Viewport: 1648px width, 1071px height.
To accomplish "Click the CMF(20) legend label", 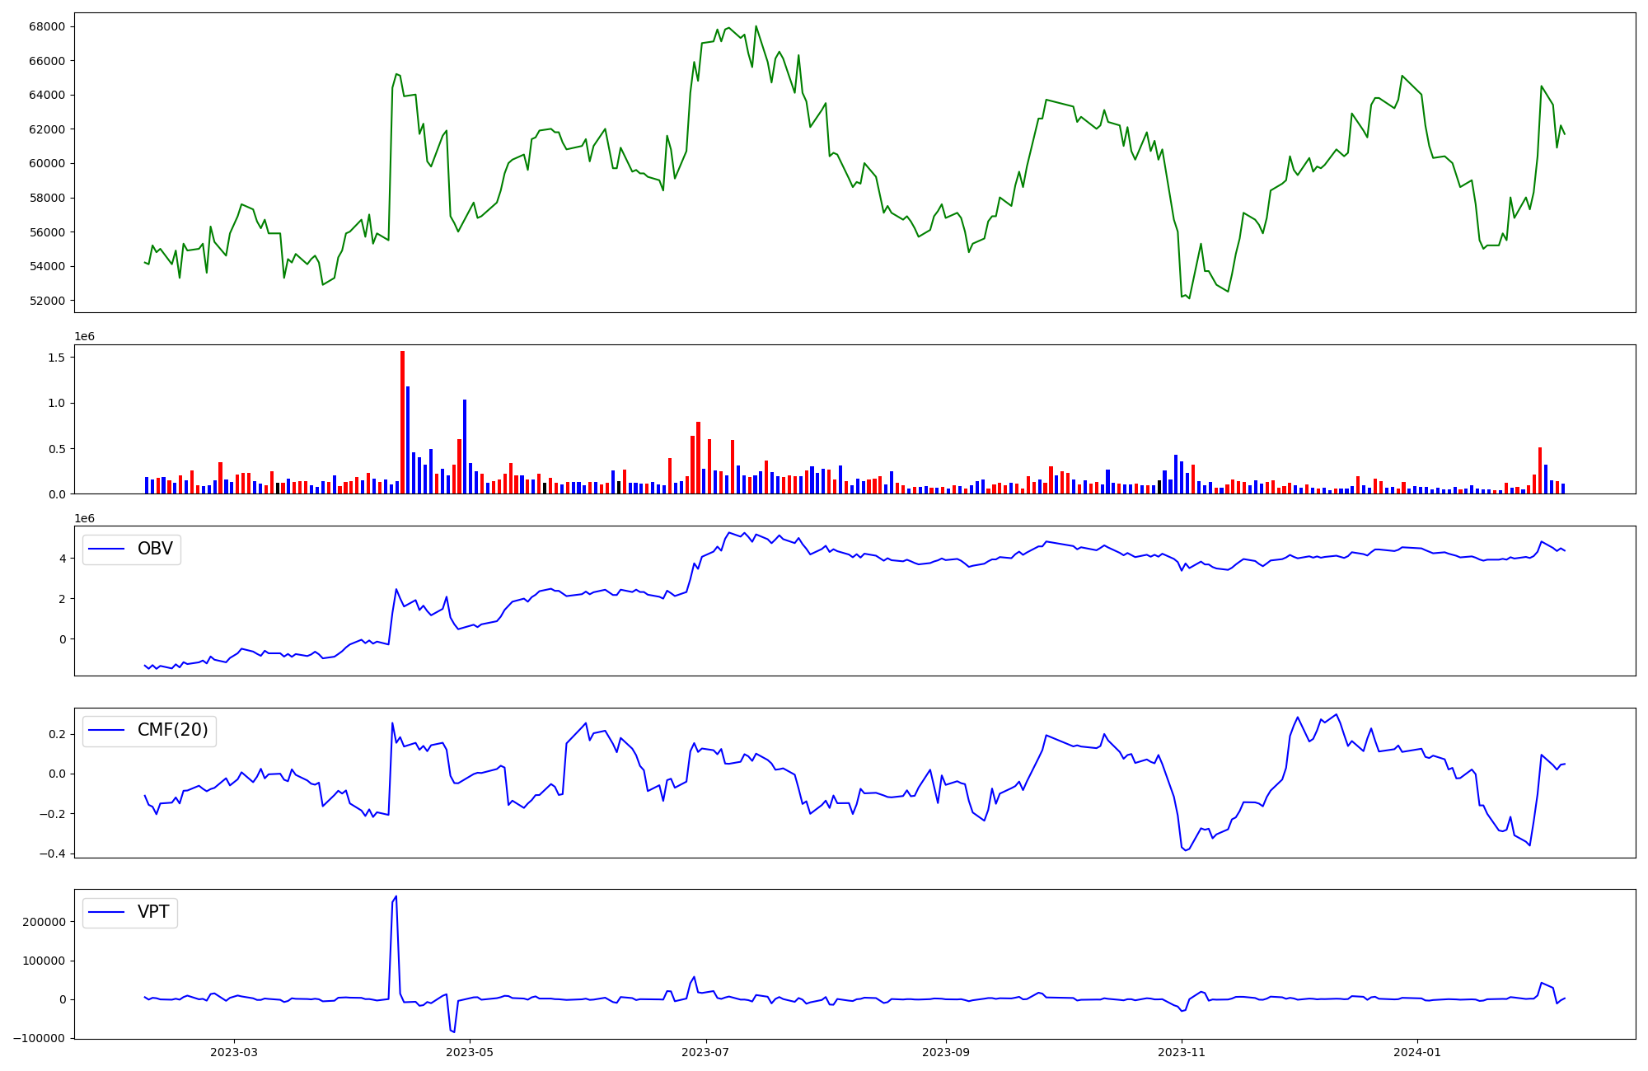I will coord(172,730).
